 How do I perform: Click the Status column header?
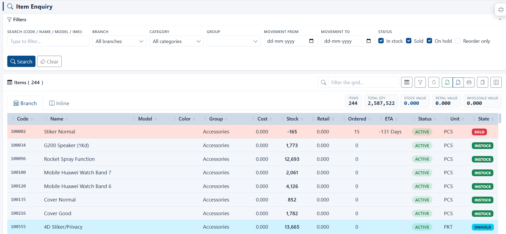[425, 119]
